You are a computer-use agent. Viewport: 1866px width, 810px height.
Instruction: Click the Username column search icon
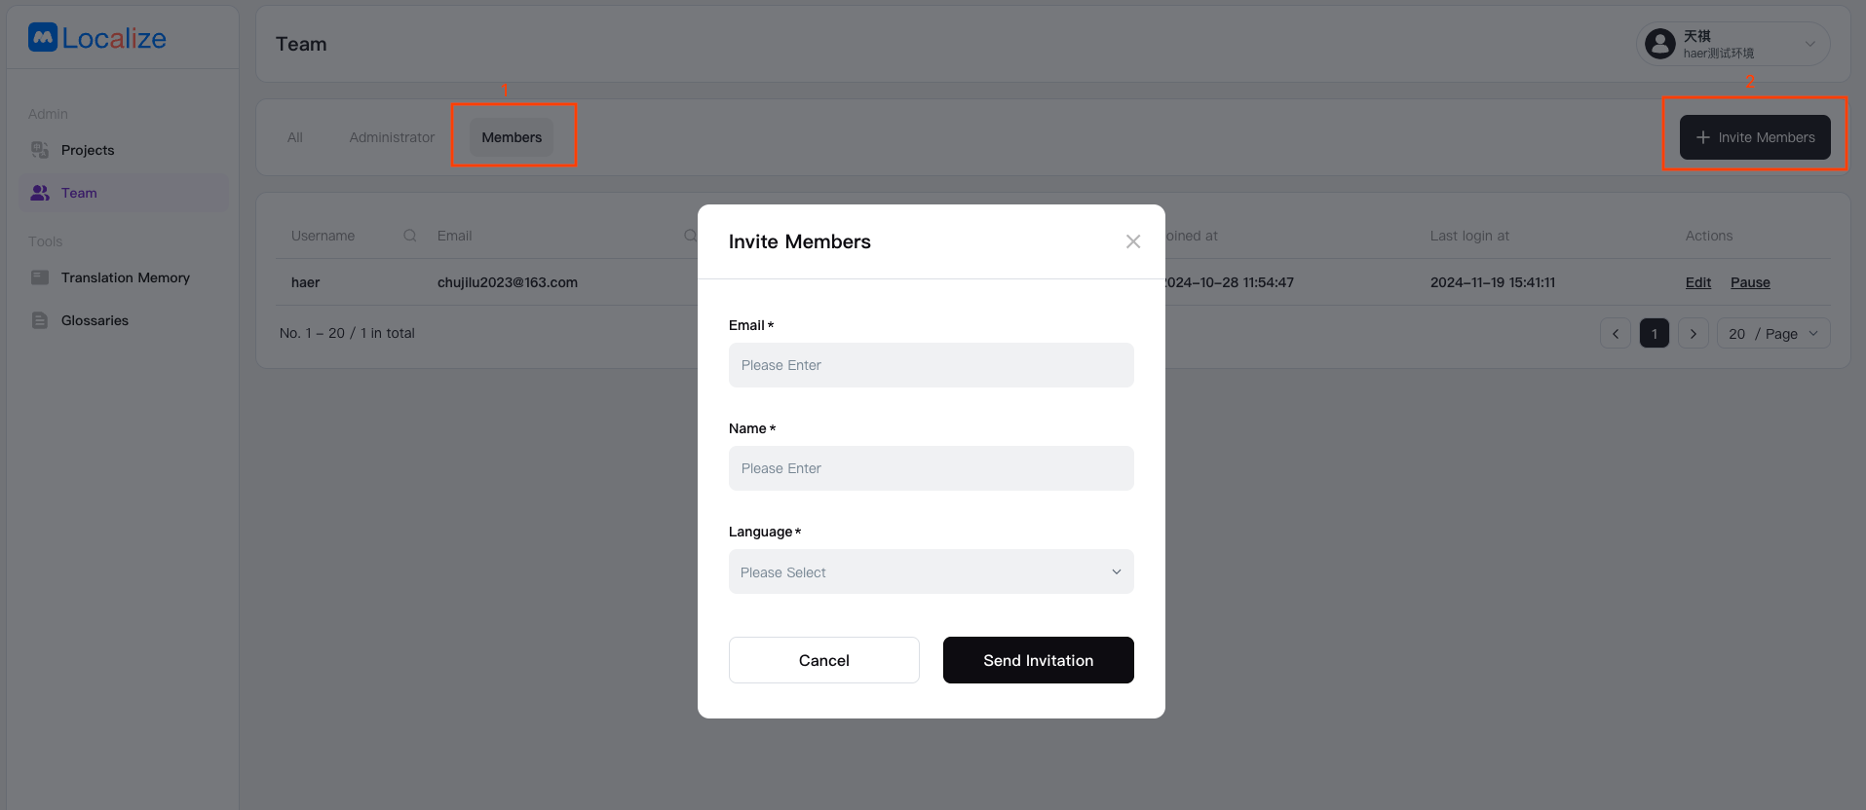pyautogui.click(x=410, y=236)
